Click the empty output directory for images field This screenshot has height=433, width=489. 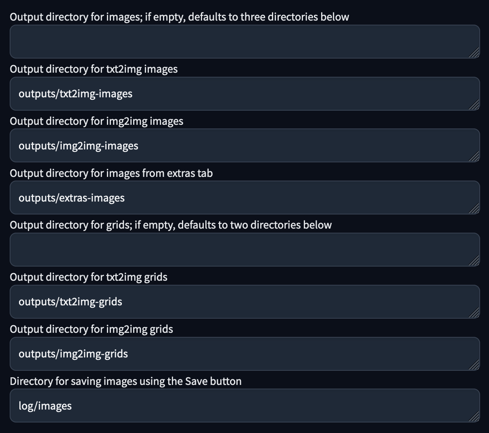point(245,42)
